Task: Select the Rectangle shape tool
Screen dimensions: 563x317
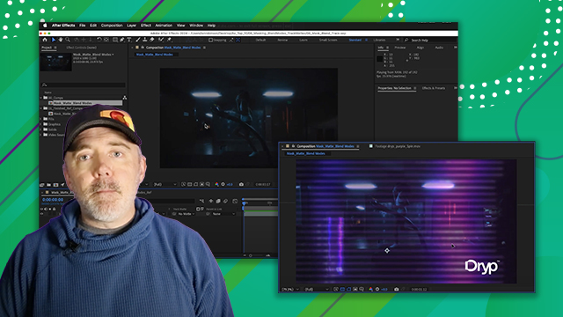Action: point(115,40)
